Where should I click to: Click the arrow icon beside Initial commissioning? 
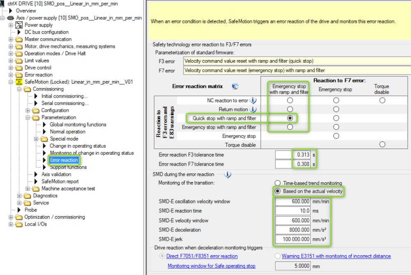coord(36,96)
